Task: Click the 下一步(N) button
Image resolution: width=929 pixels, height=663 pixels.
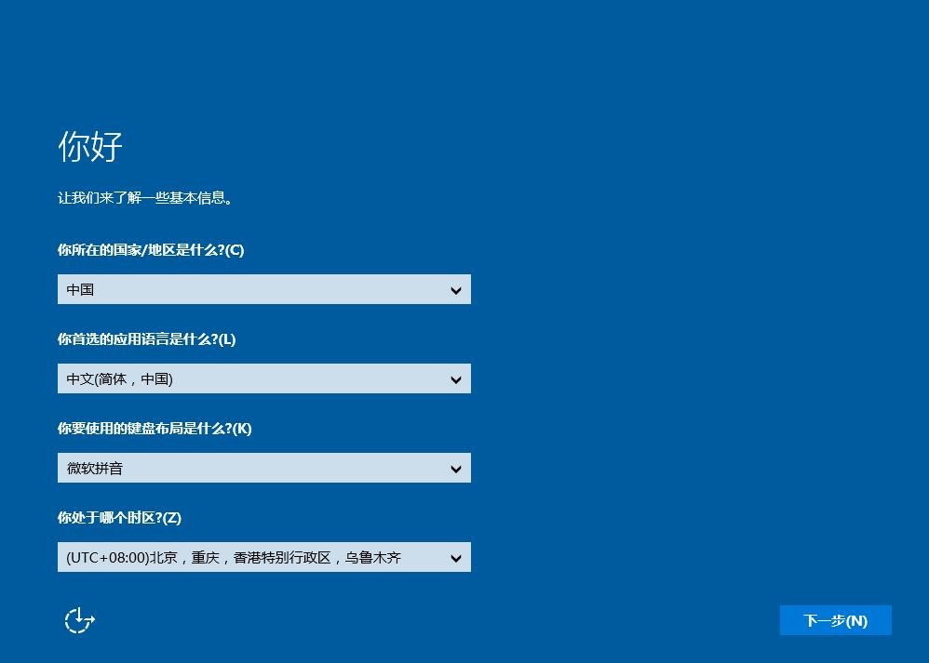Action: [835, 620]
